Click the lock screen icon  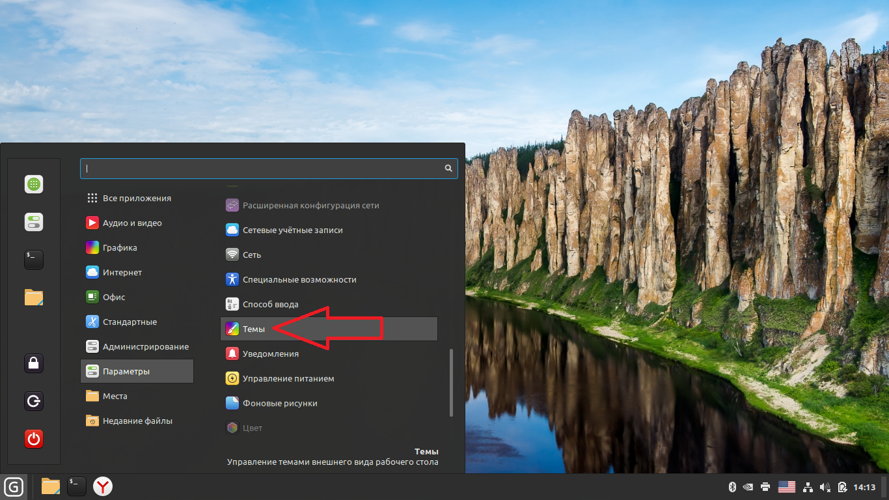[34, 363]
